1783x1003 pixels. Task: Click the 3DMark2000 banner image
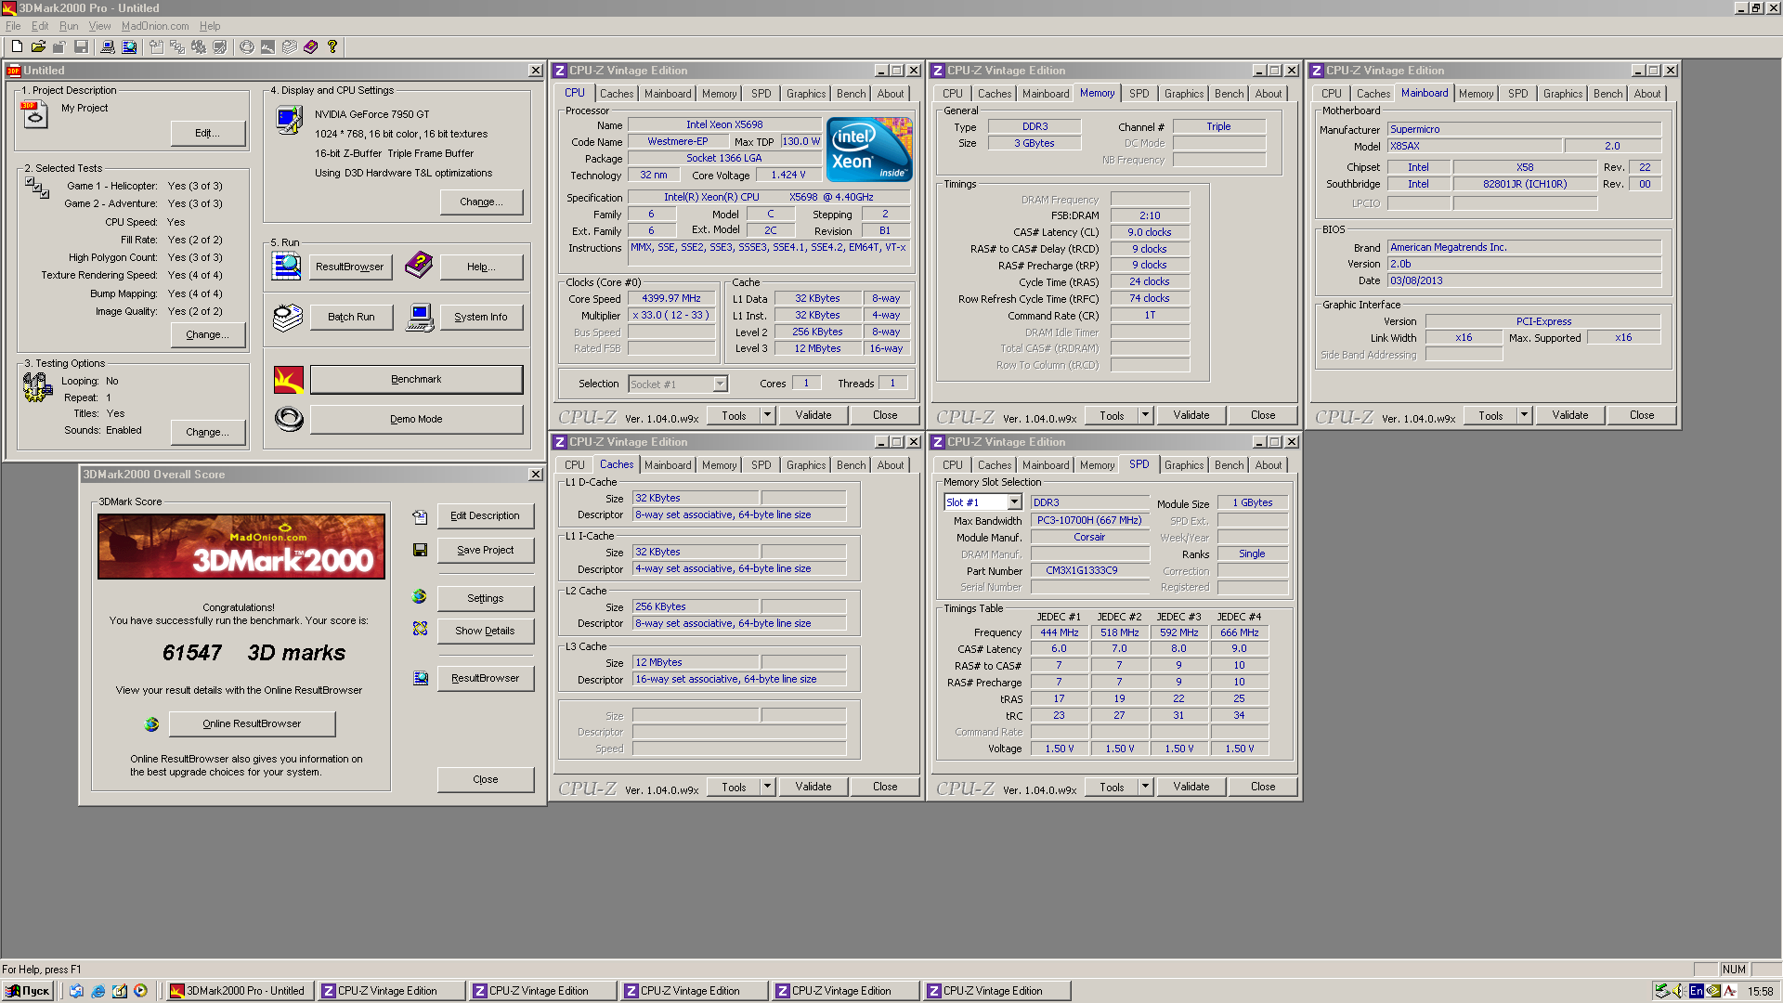click(241, 546)
